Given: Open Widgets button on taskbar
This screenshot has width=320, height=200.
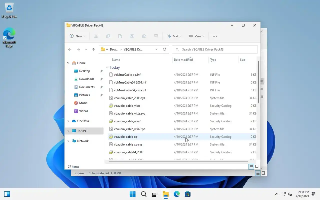Looking at the screenshot, I should click(7, 194).
